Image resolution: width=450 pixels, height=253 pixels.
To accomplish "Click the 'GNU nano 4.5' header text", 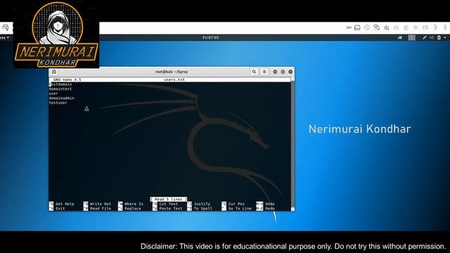I will click(67, 79).
